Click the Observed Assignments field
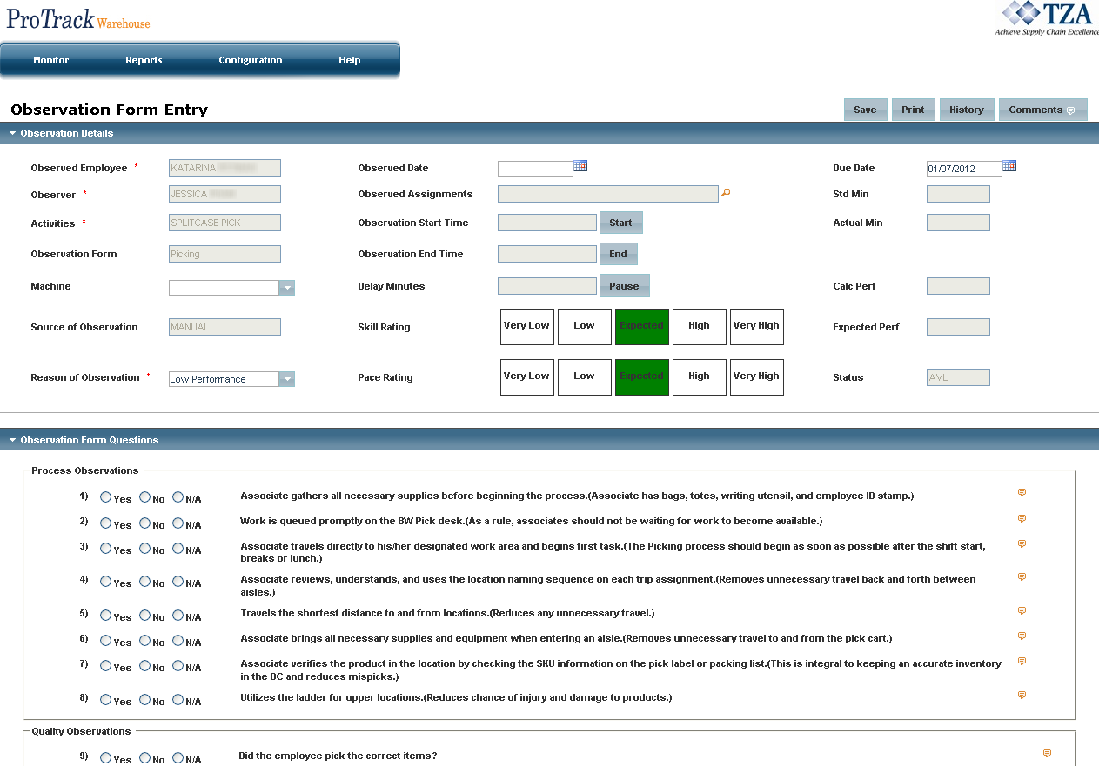1099x766 pixels. coord(608,194)
